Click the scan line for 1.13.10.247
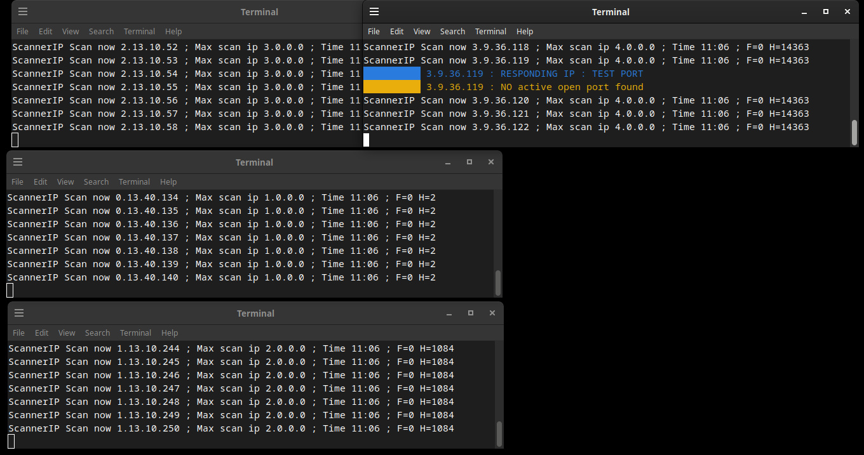The image size is (864, 455). pyautogui.click(x=231, y=388)
